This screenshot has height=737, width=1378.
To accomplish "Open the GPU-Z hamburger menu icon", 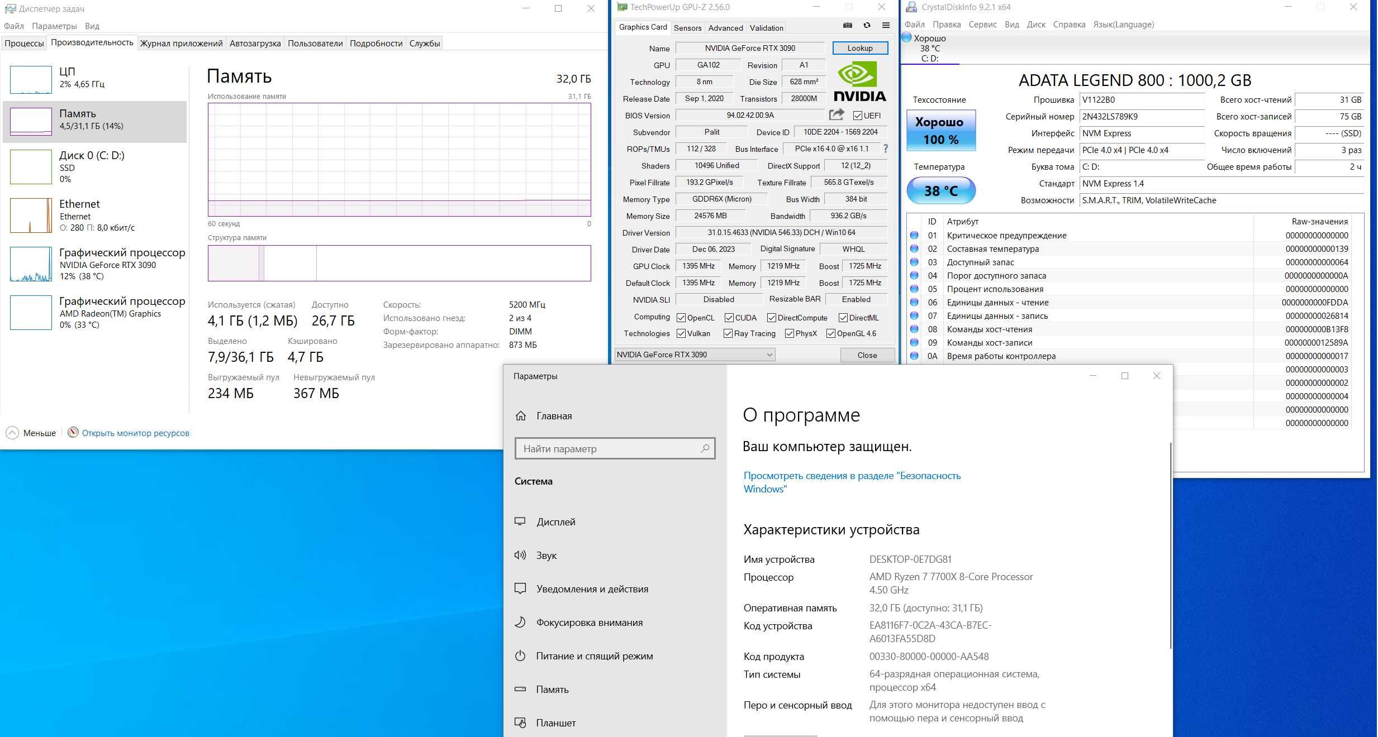I will 886,25.
